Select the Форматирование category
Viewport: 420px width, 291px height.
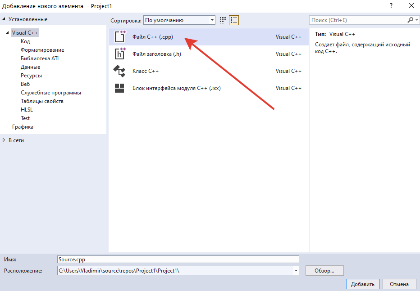click(42, 50)
